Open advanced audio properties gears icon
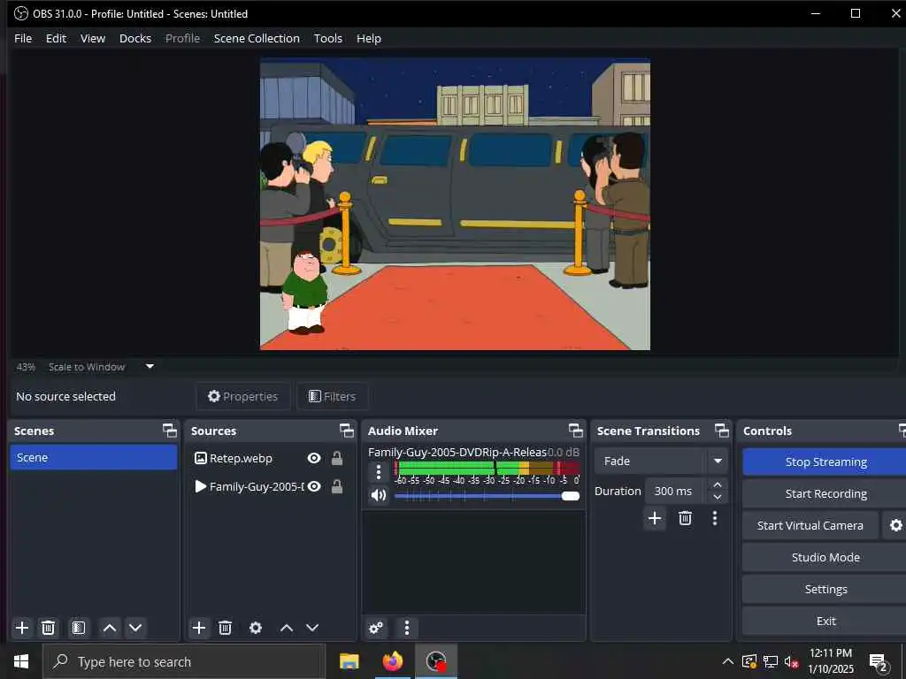Screen dimensions: 906x679 (376, 628)
